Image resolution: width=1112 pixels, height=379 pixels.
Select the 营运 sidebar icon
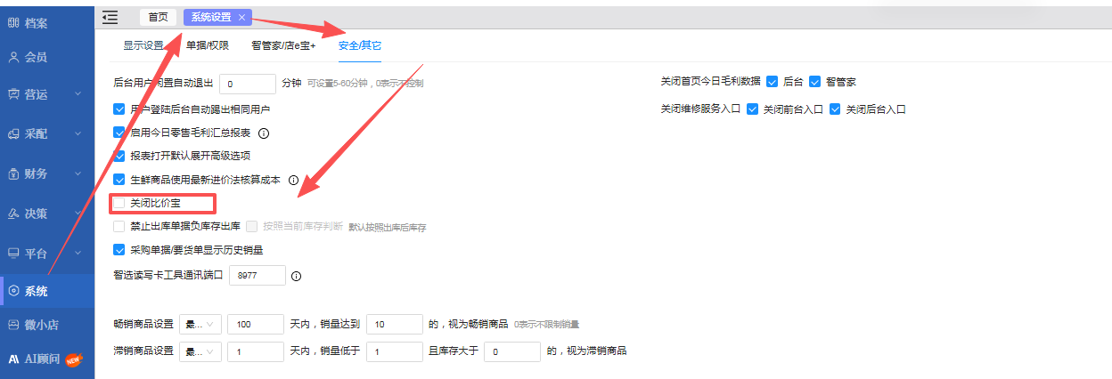pos(13,93)
